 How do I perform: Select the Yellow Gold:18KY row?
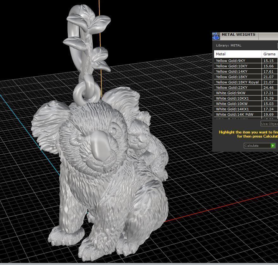click(246, 77)
